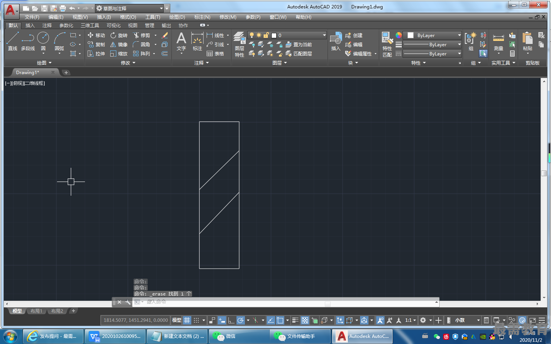Activate the 阵列 array tool
551x344 pixels.
[x=142, y=54]
